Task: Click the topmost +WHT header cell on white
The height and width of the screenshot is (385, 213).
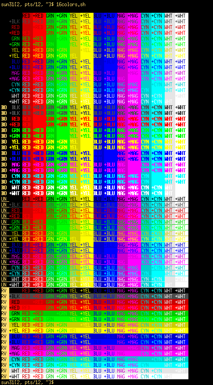Action: tap(181, 16)
